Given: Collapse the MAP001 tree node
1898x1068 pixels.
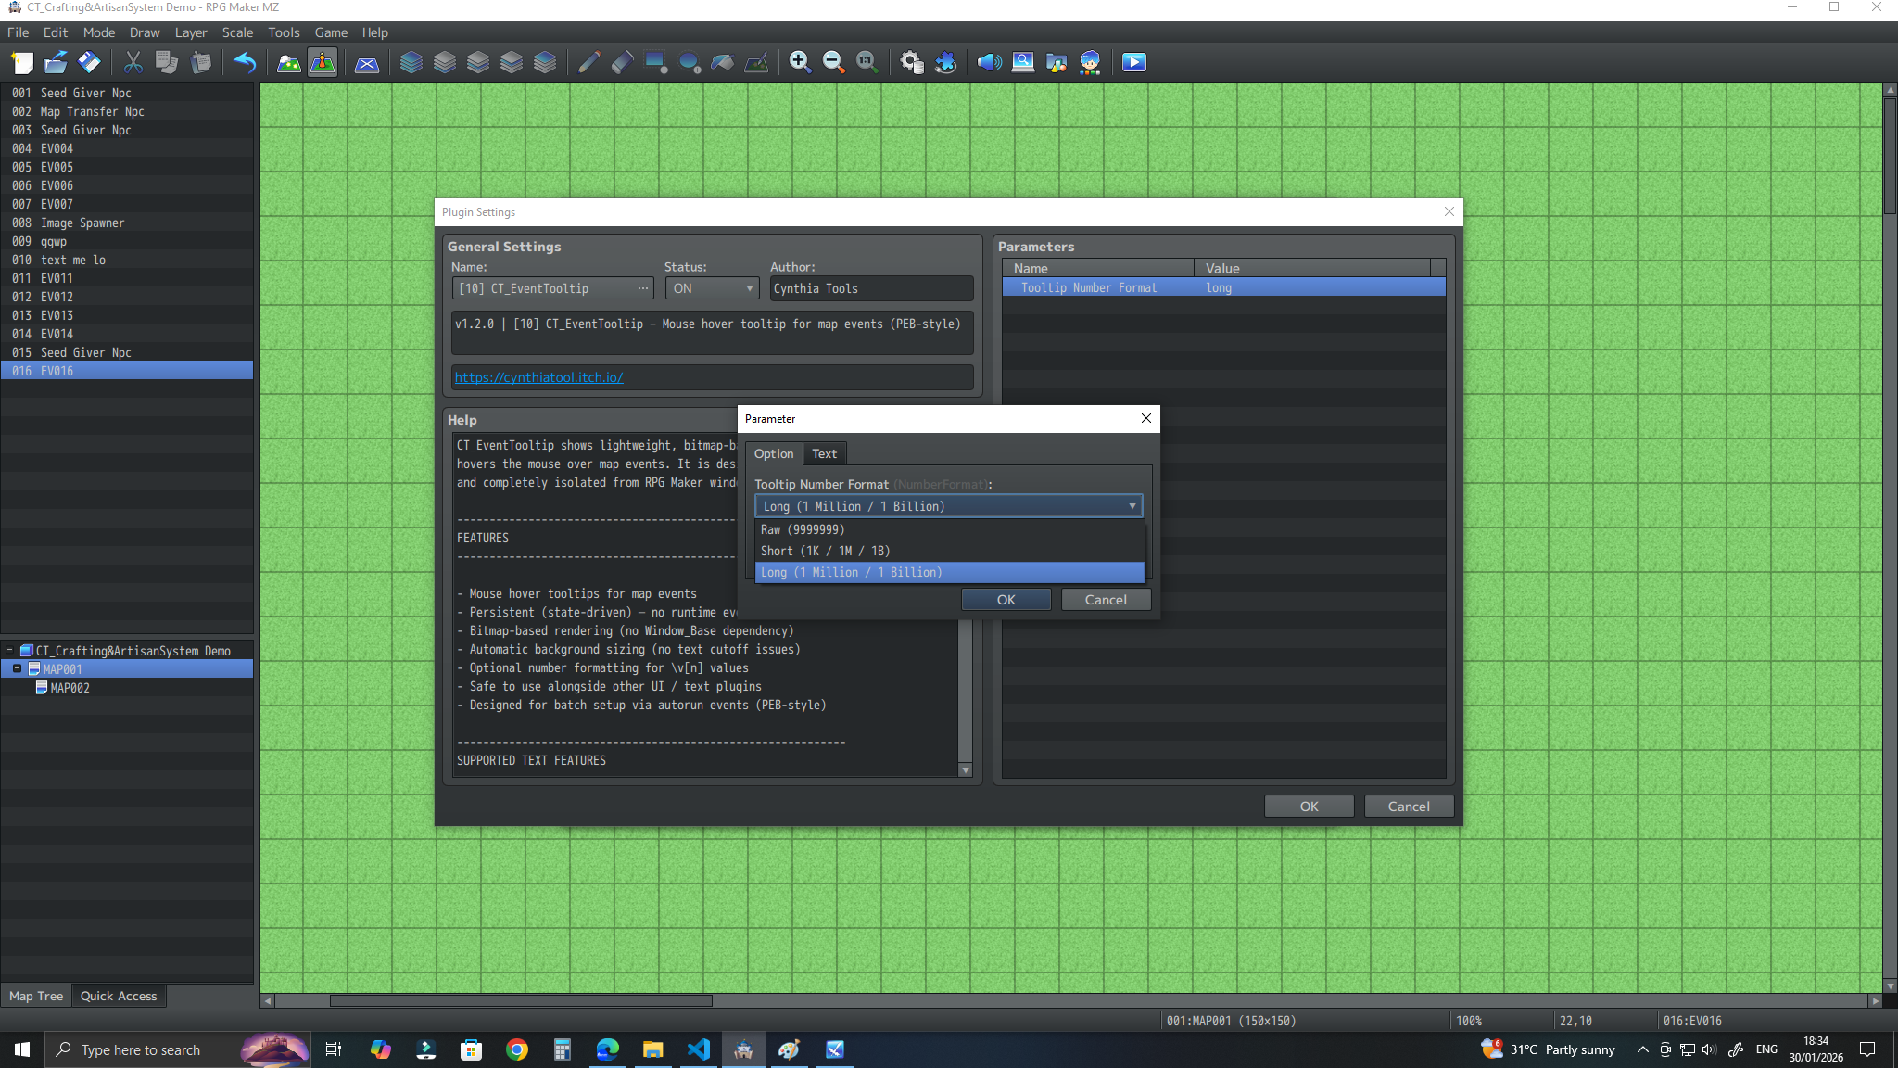Looking at the screenshot, I should click(18, 668).
